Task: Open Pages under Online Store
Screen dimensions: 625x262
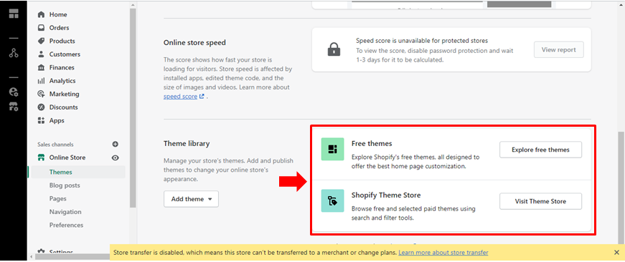Action: coord(58,199)
